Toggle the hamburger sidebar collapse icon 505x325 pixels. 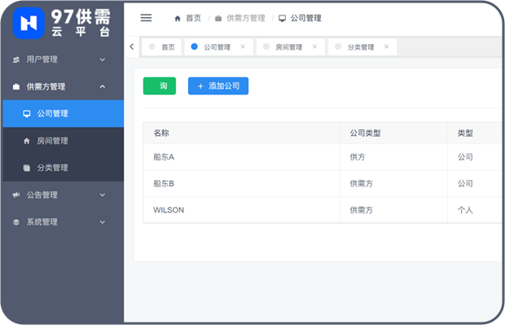(x=146, y=18)
